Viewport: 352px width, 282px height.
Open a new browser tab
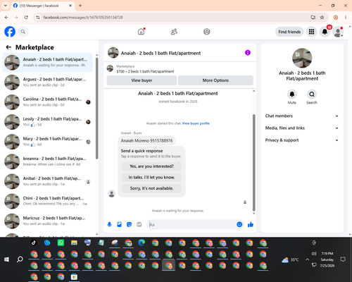[80, 6]
